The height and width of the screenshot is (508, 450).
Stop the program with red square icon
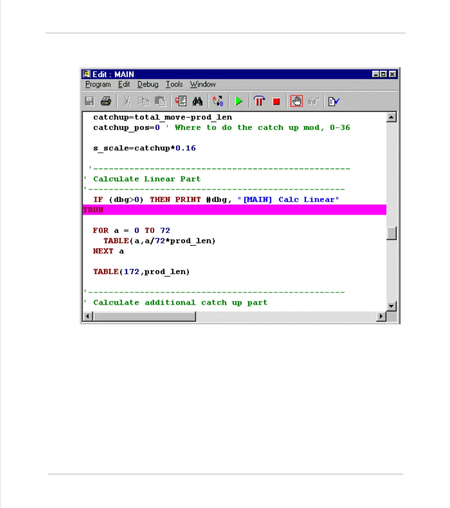click(276, 101)
